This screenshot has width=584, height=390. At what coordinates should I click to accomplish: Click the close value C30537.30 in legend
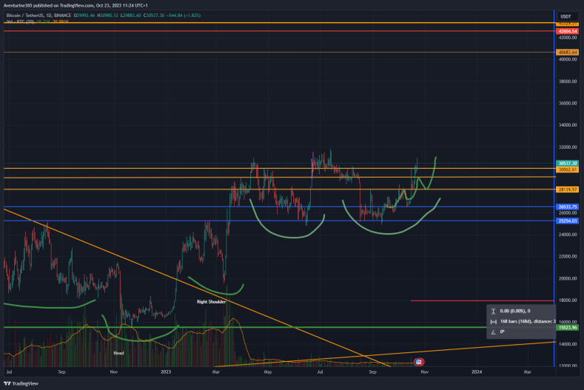[x=154, y=16]
